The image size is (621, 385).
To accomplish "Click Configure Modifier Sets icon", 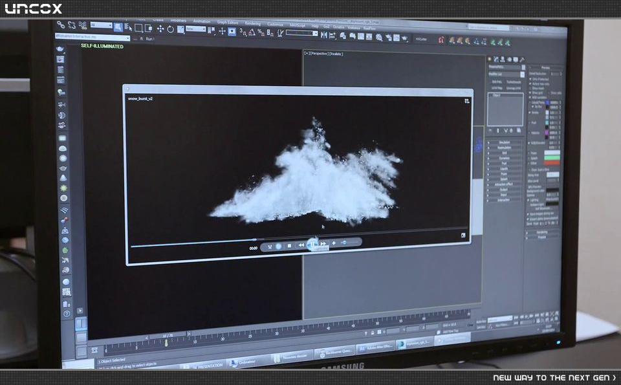I will [519, 130].
